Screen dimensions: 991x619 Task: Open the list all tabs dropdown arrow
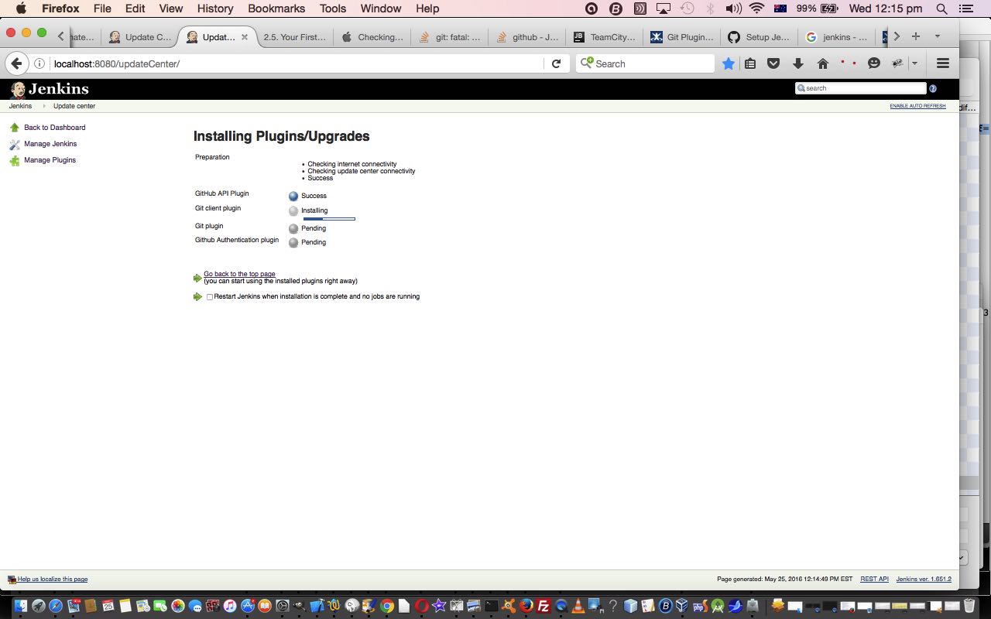pyautogui.click(x=938, y=36)
